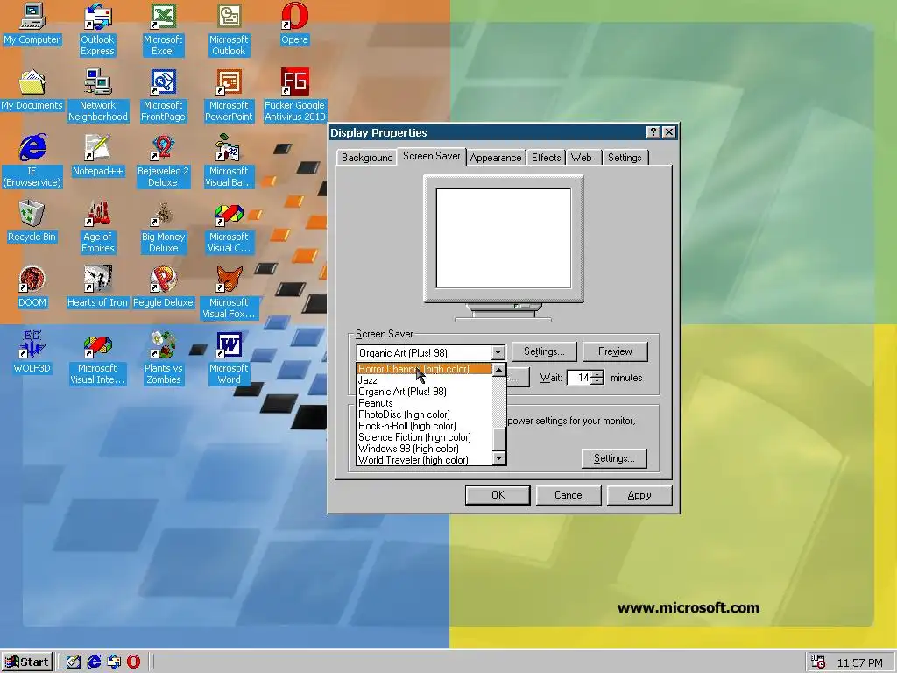Click dropdown list scroll up arrow
Screen dimensions: 897x673
pyautogui.click(x=498, y=370)
